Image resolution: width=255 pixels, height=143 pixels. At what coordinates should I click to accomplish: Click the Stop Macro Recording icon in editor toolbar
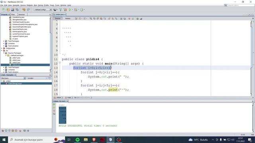[x=133, y=19]
